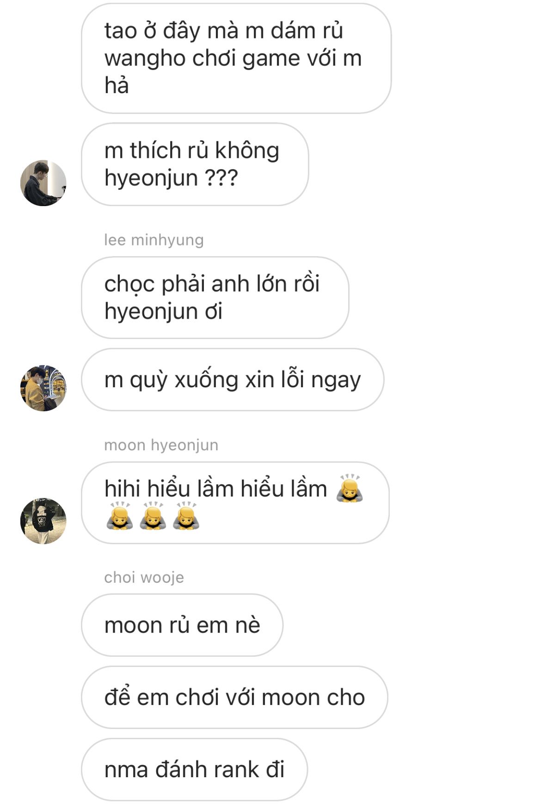This screenshot has height=805, width=541.
Task: Select message 'để em chơi với moon cho'
Action: coord(234,698)
